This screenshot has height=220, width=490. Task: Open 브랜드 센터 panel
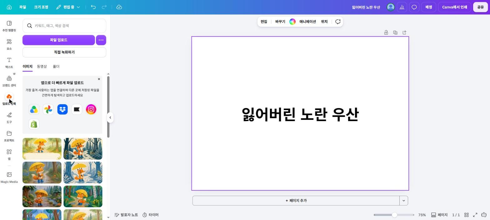9,81
